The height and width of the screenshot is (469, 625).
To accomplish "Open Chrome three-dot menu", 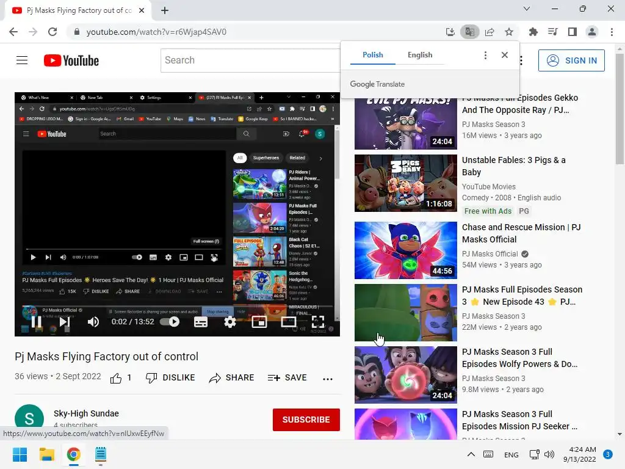I will point(612,32).
